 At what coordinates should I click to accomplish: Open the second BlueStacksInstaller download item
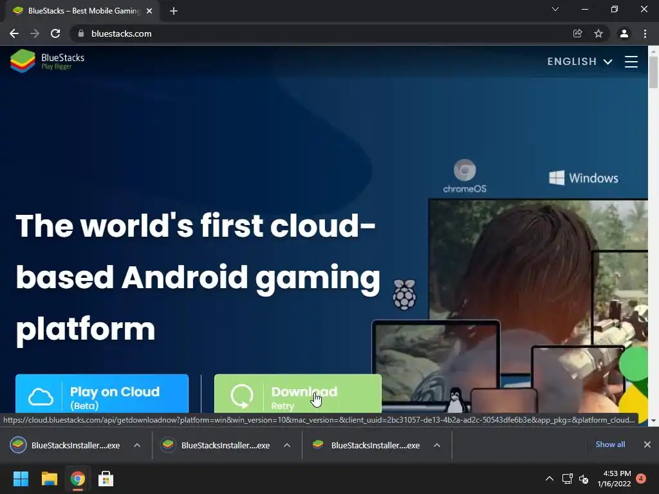tap(216, 445)
